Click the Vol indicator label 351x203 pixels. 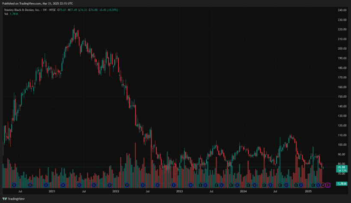(x=6, y=14)
